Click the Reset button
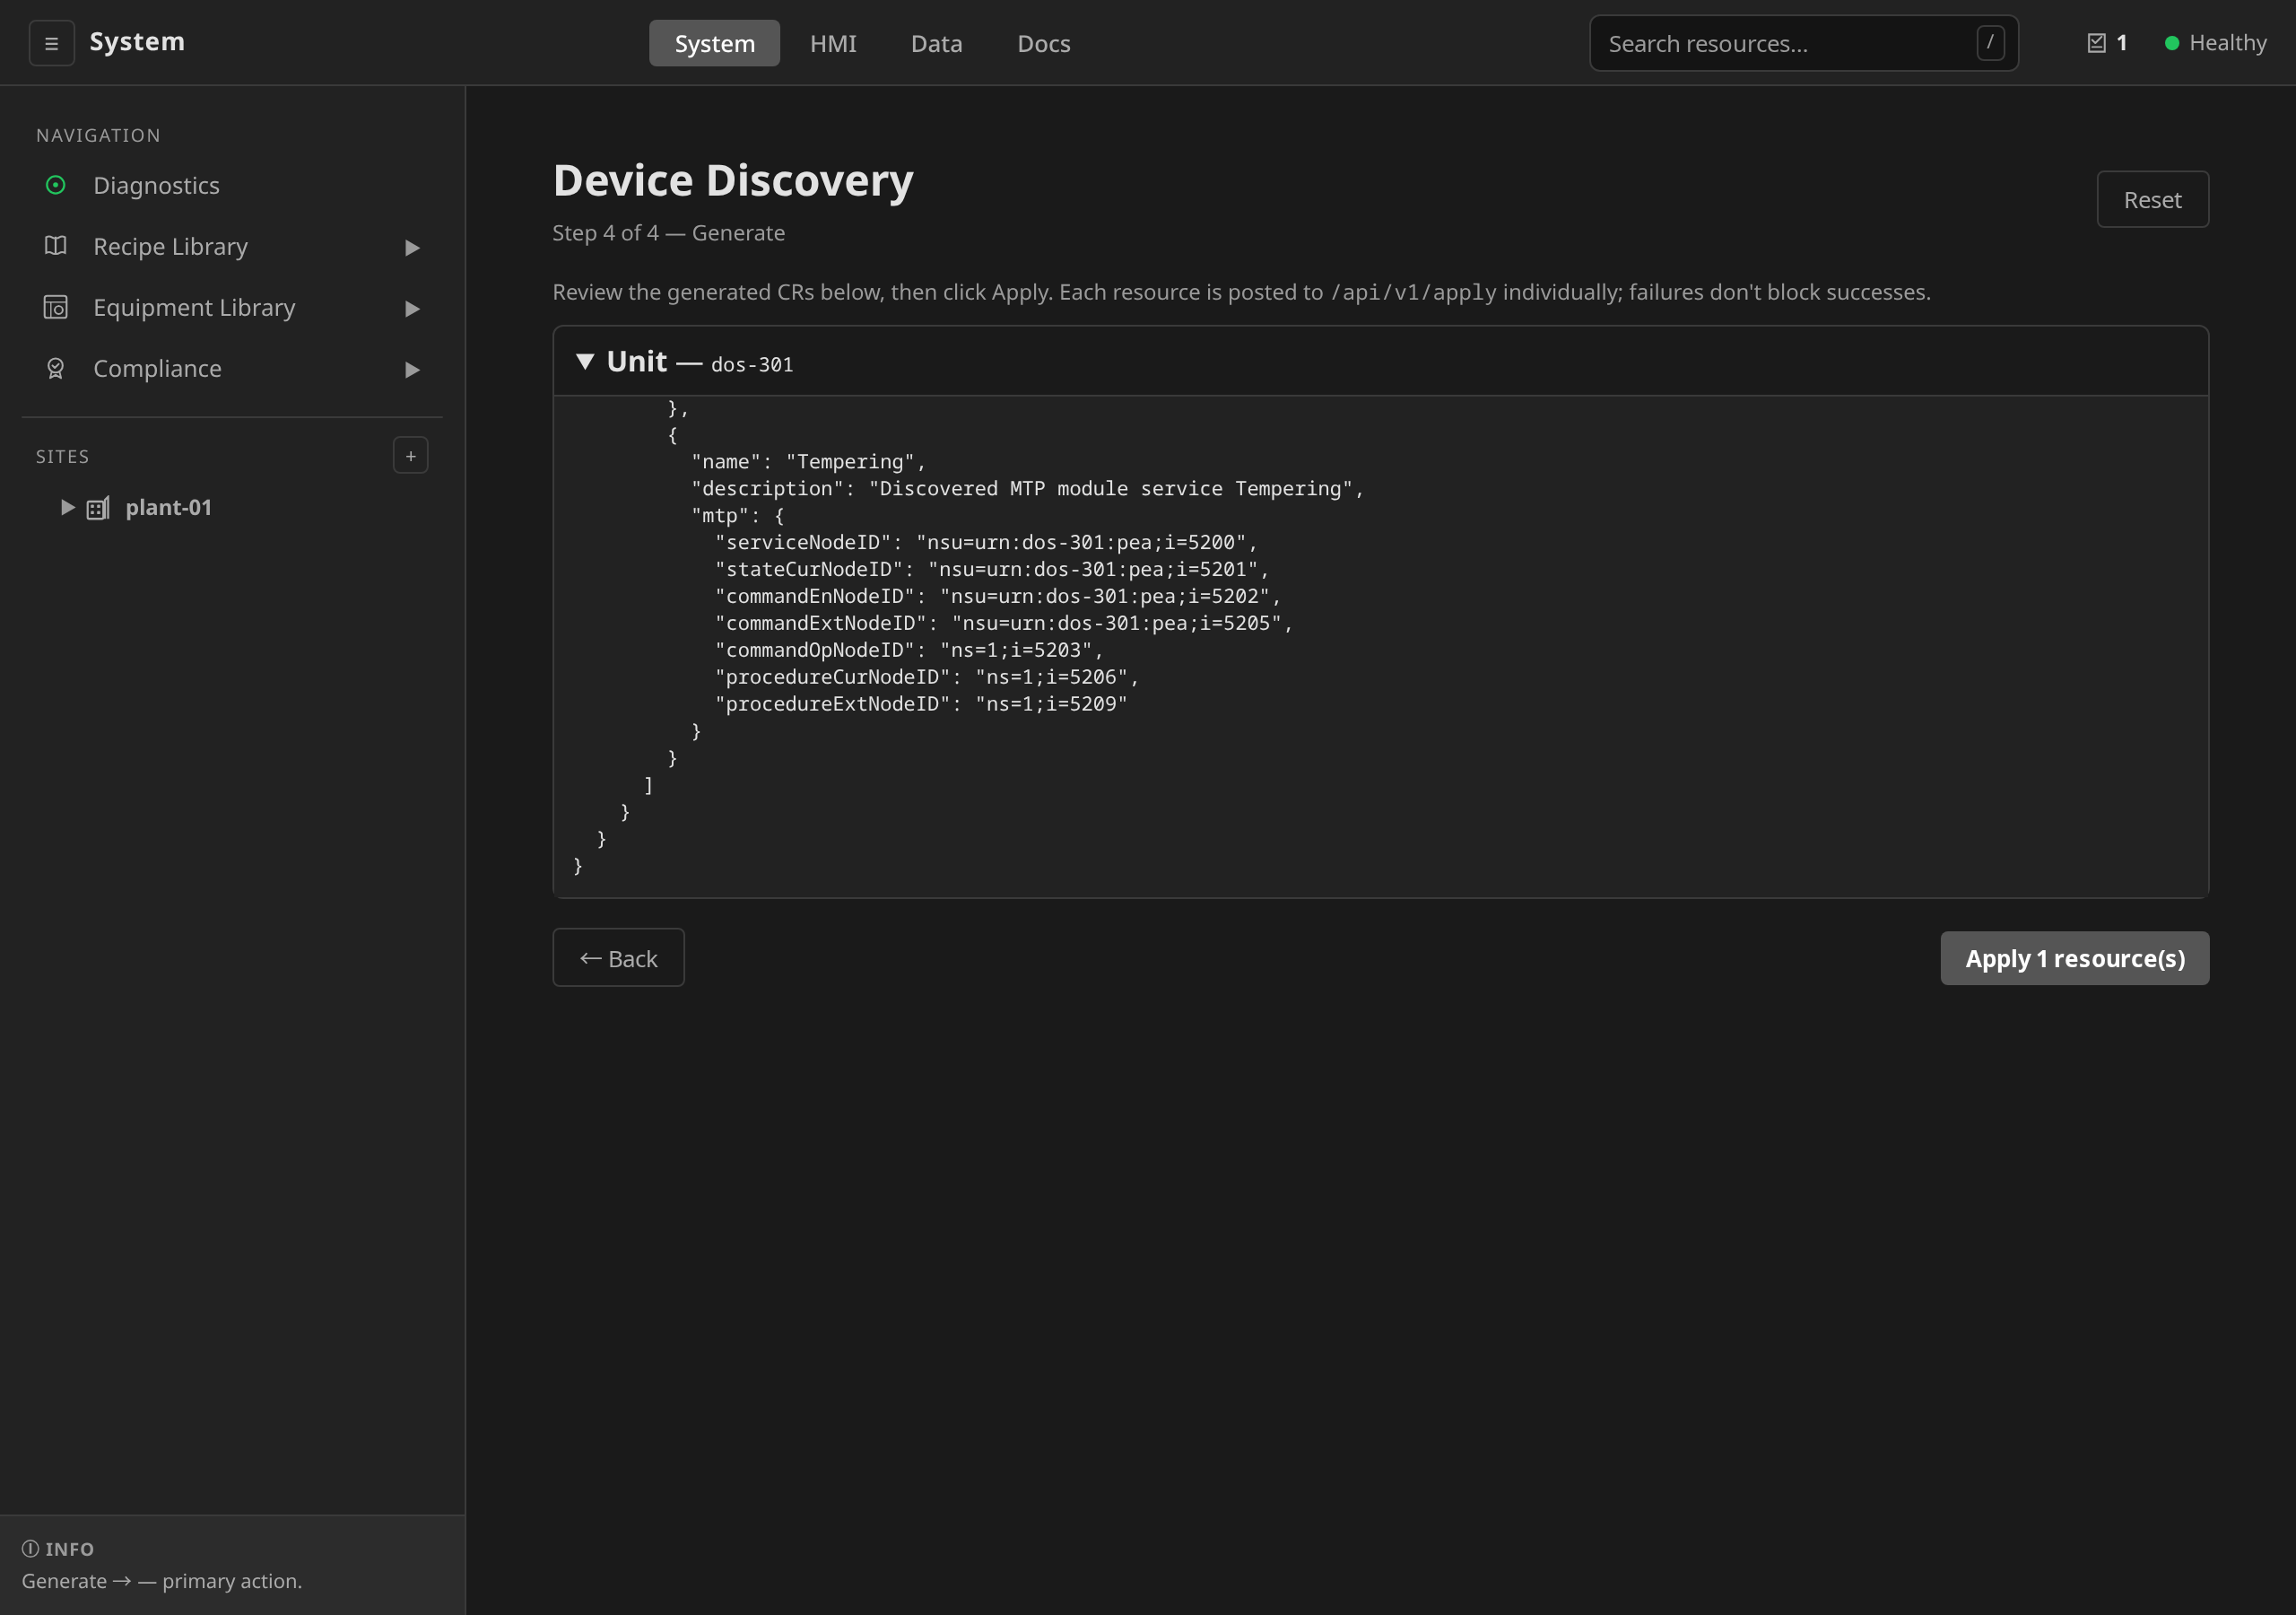This screenshot has height=1615, width=2296. pos(2152,199)
